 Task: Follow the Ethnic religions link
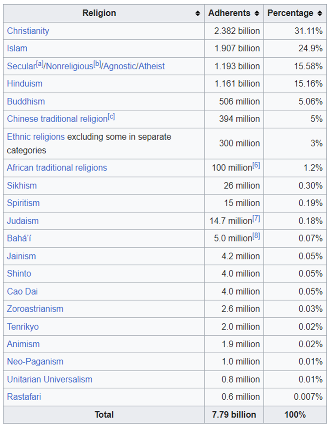click(x=36, y=137)
